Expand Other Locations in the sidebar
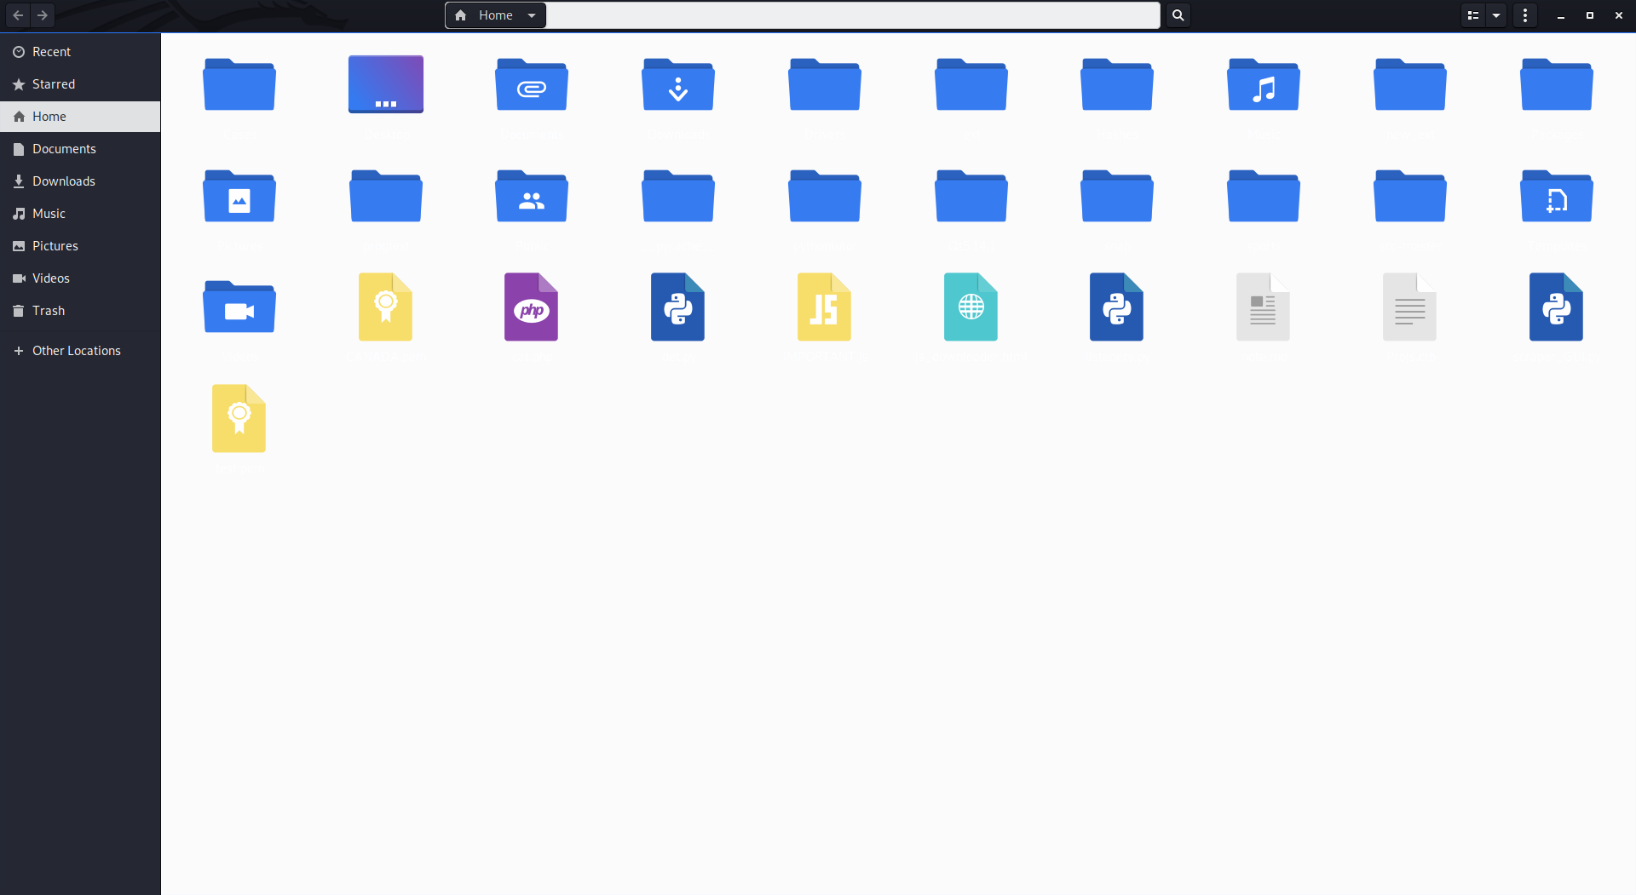The image size is (1636, 895). coord(76,351)
